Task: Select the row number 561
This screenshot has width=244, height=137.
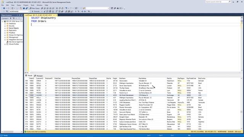Action: (x=26, y=95)
